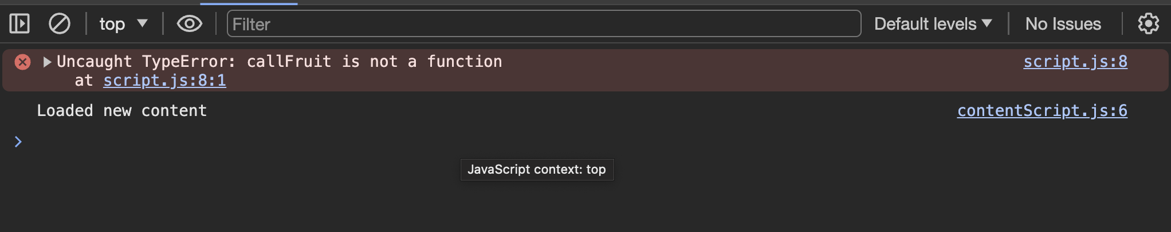Click the arrow next to "top"
This screenshot has height=232, width=1171.
click(x=143, y=23)
